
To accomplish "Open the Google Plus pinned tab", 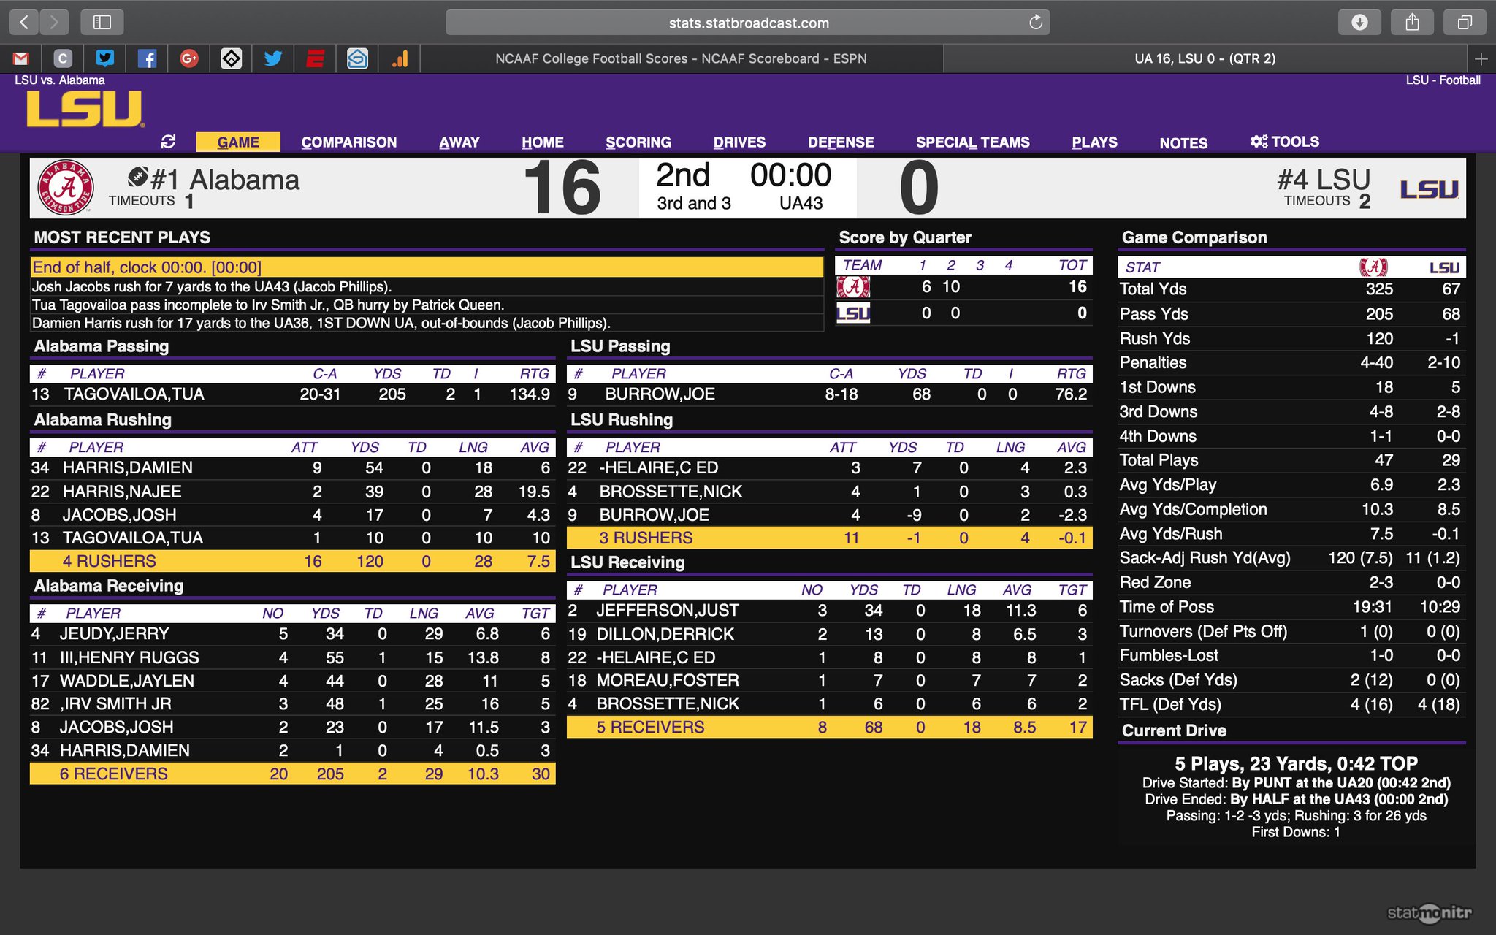I will (189, 58).
